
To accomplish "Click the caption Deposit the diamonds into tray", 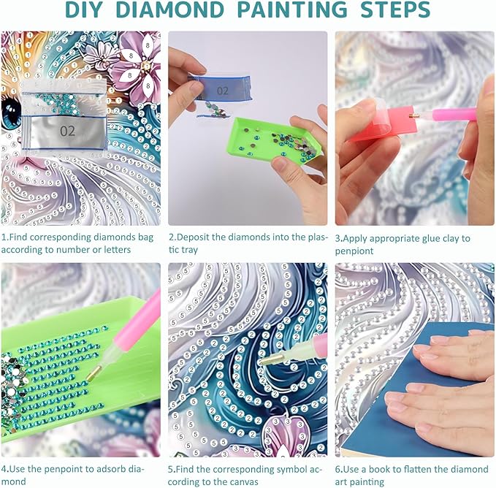I will 248,243.
